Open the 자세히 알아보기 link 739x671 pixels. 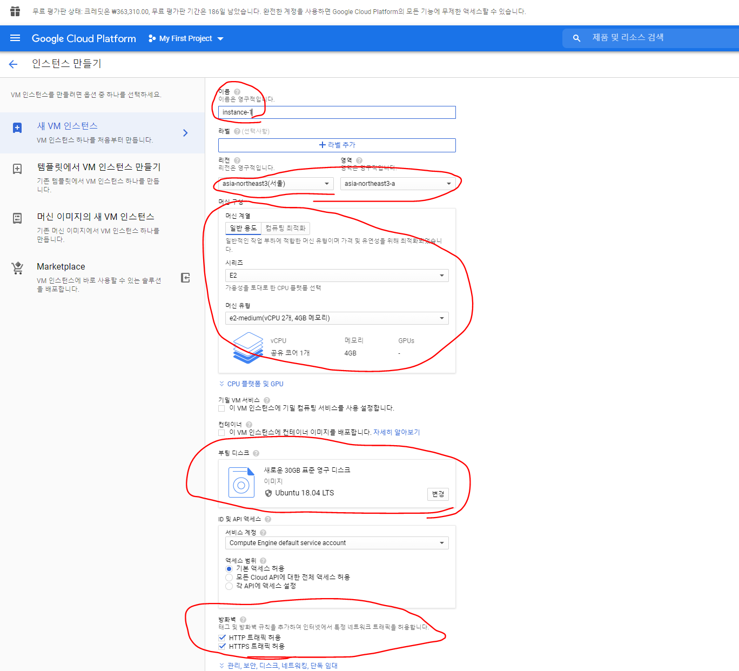tap(397, 433)
